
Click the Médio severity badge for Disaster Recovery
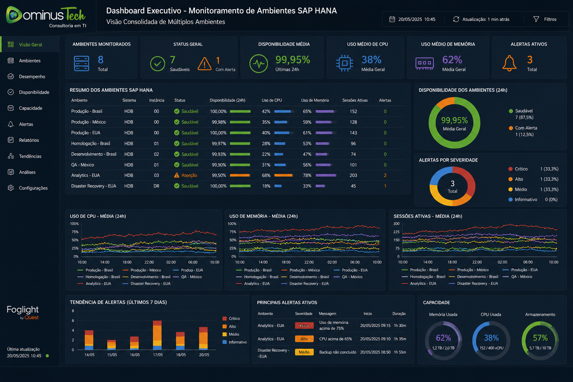[x=304, y=352]
